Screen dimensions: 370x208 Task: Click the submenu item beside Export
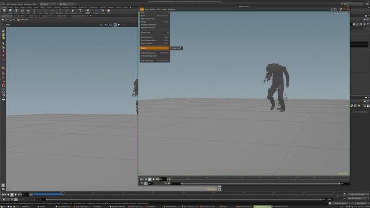[x=176, y=48]
